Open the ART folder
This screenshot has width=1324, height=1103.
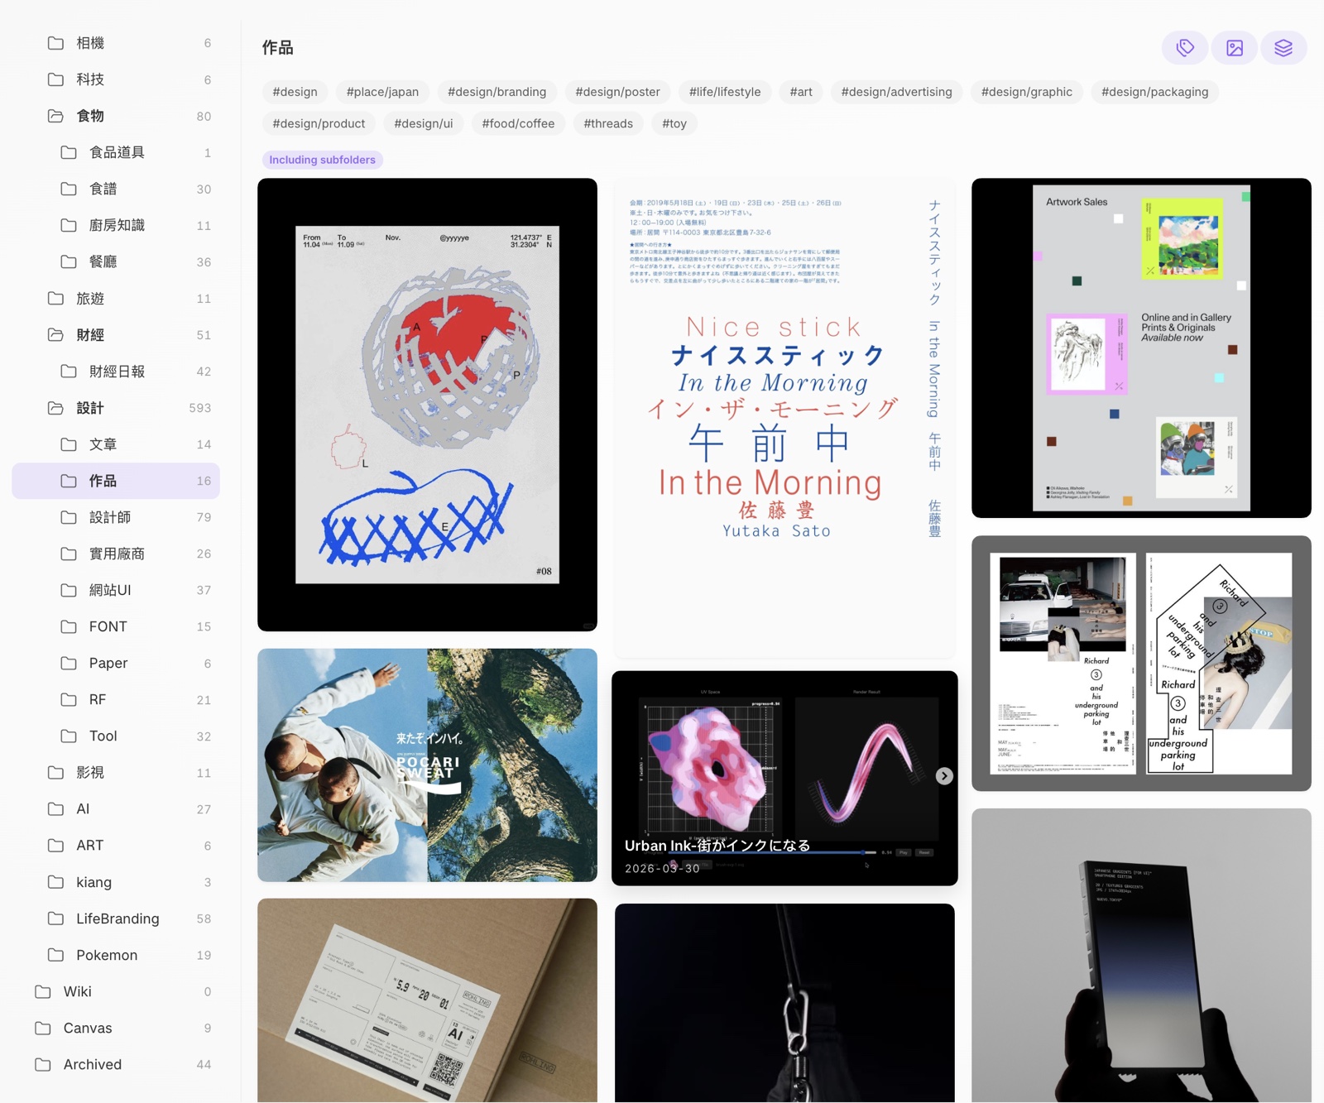116,846
